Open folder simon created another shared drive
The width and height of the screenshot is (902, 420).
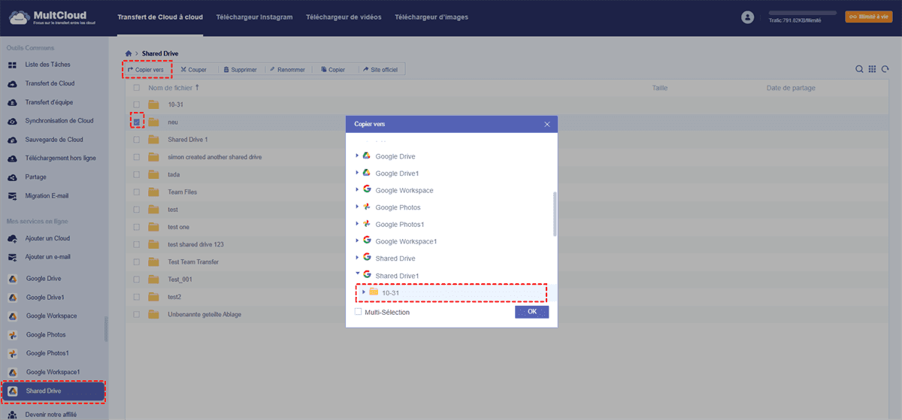[x=214, y=157]
